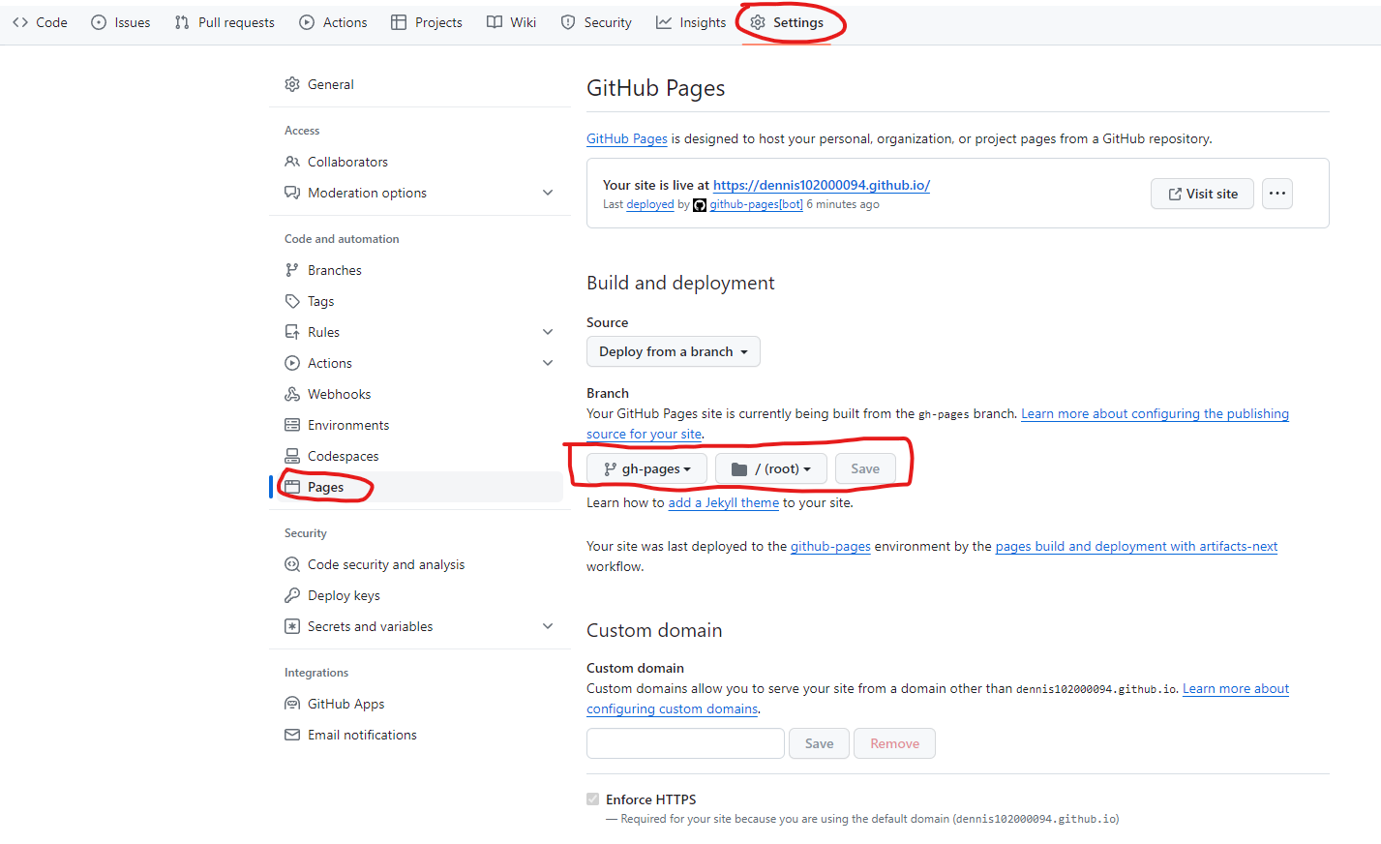
Task: Open the add a Jekyll theme link
Action: pyautogui.click(x=724, y=502)
